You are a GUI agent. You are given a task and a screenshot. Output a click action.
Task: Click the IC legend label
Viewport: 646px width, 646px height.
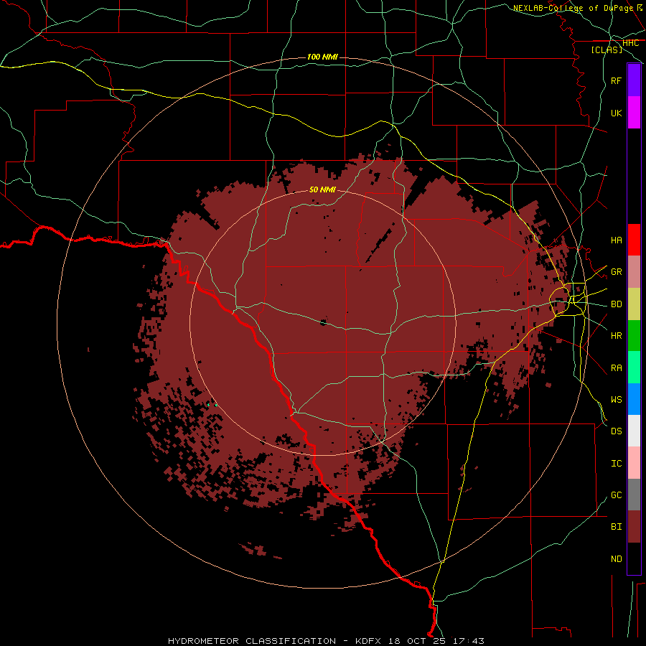[x=616, y=464]
